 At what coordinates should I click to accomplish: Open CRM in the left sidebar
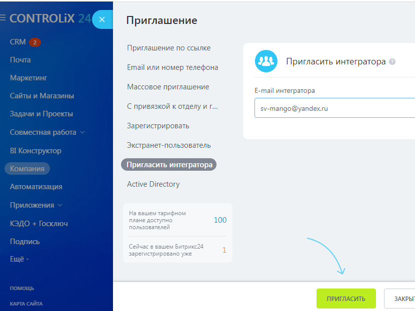(17, 42)
